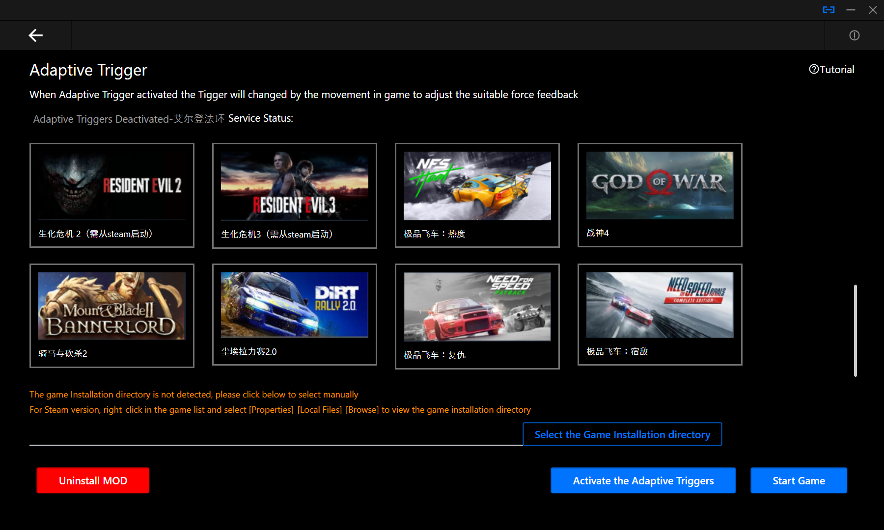The height and width of the screenshot is (530, 884).
Task: Click the Adaptive Trigger description sentence
Action: tap(304, 95)
